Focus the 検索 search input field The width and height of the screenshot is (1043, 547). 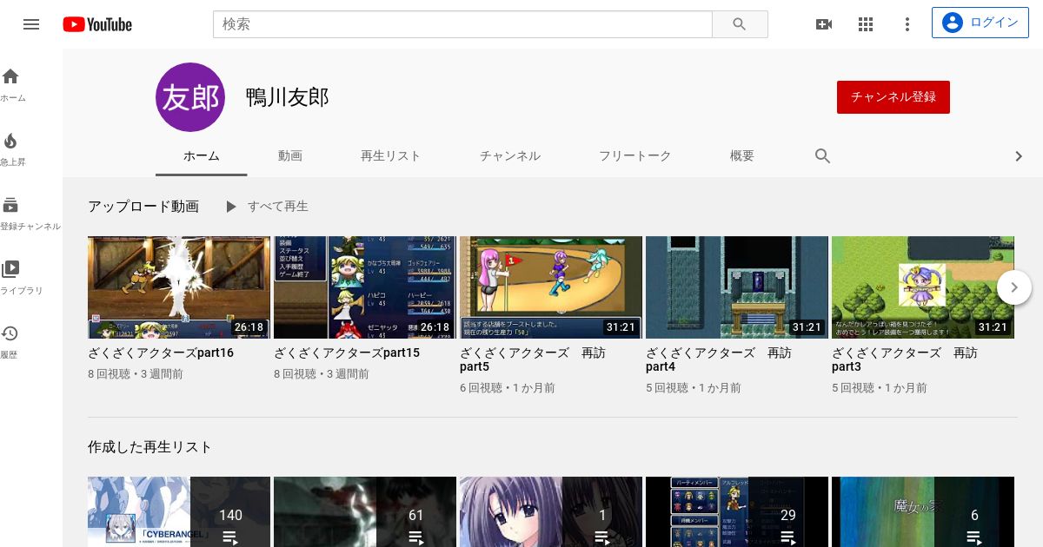pyautogui.click(x=462, y=24)
